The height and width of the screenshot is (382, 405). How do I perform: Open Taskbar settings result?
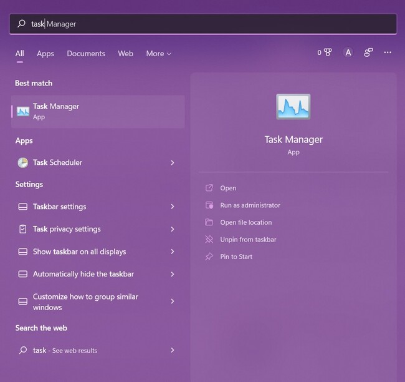click(x=98, y=207)
